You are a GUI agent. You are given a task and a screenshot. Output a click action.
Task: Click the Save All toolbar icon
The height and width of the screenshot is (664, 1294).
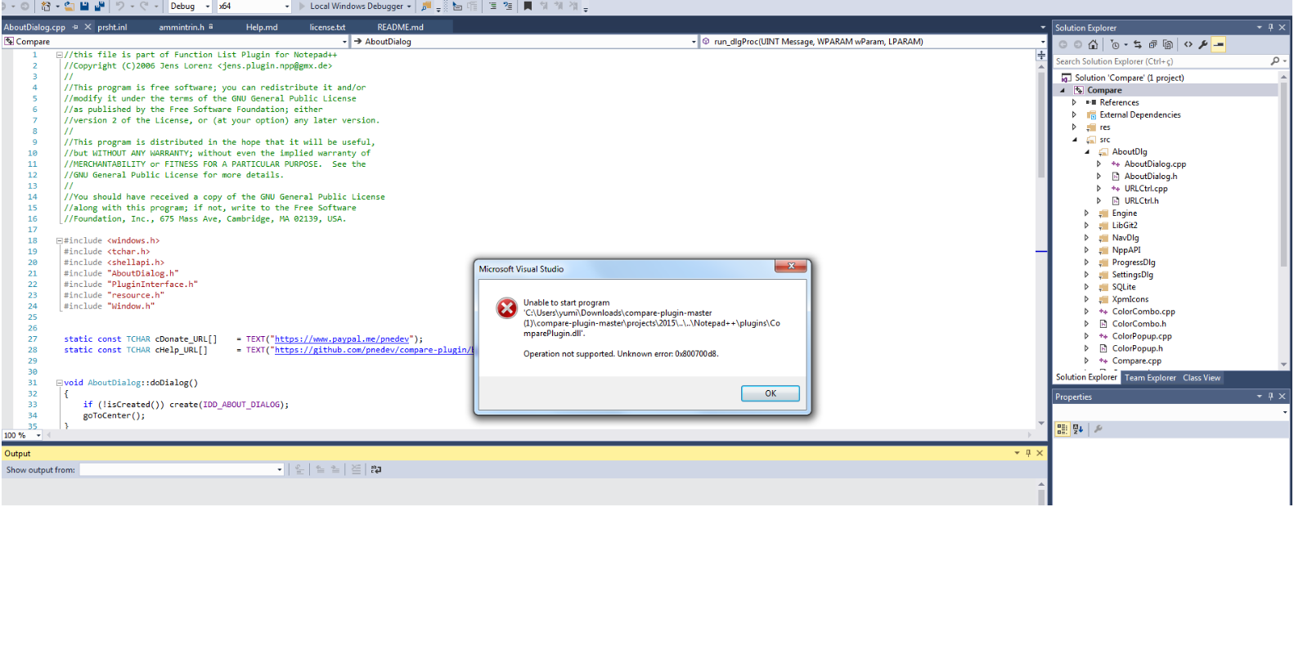99,6
